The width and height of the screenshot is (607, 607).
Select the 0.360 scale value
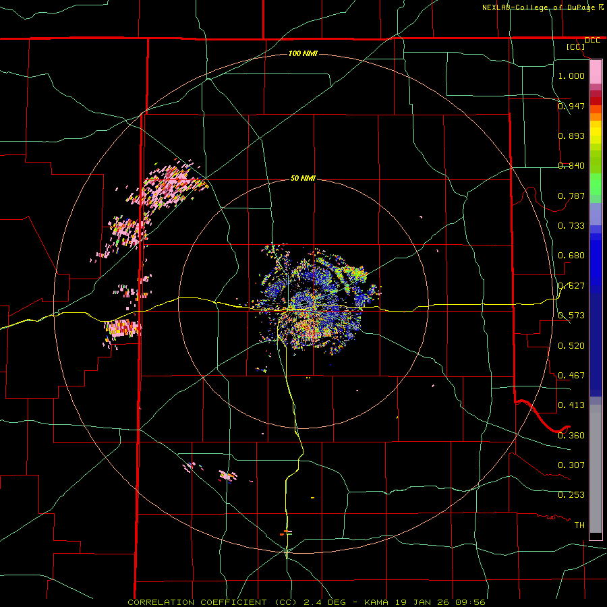coord(571,435)
